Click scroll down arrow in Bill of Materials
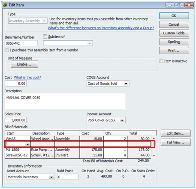196x189 pixels. point(154,156)
